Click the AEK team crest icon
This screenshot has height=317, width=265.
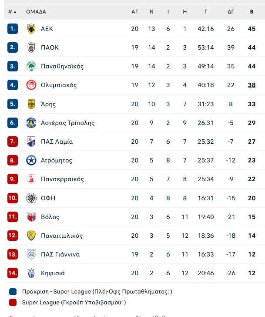31,29
